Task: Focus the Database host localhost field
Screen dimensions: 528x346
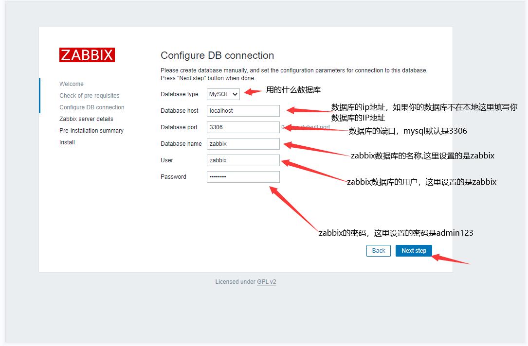Action: 243,111
